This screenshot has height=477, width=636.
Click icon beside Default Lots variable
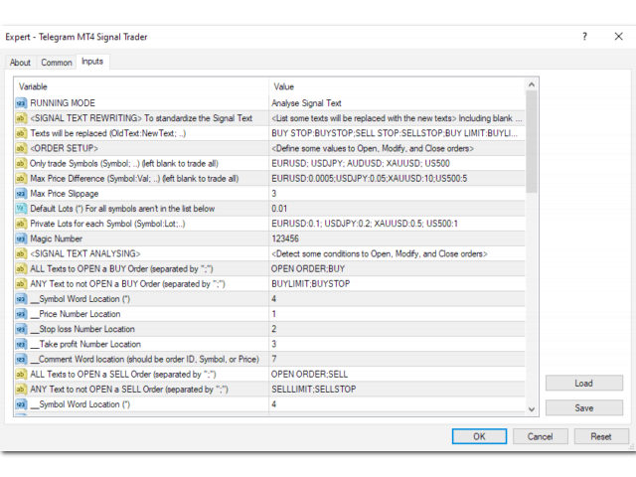click(21, 209)
